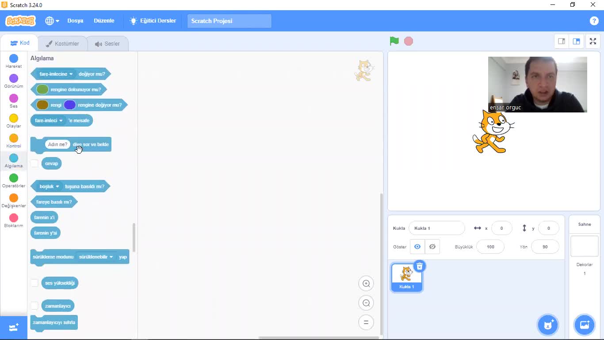Switch to large stage layout
Viewport: 604px width, 340px height.
pos(577,41)
